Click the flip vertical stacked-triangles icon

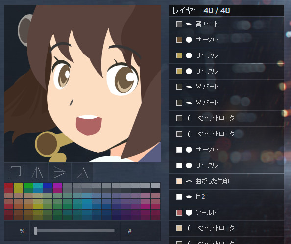tap(59, 172)
